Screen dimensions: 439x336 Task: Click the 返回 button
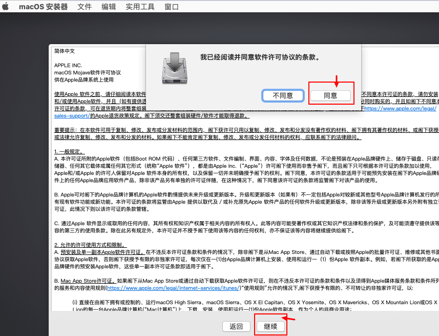tap(236, 326)
